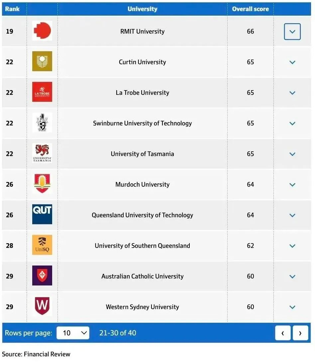The height and width of the screenshot is (362, 315).
Task: Click the La Trobe University red logo
Action: point(42,92)
